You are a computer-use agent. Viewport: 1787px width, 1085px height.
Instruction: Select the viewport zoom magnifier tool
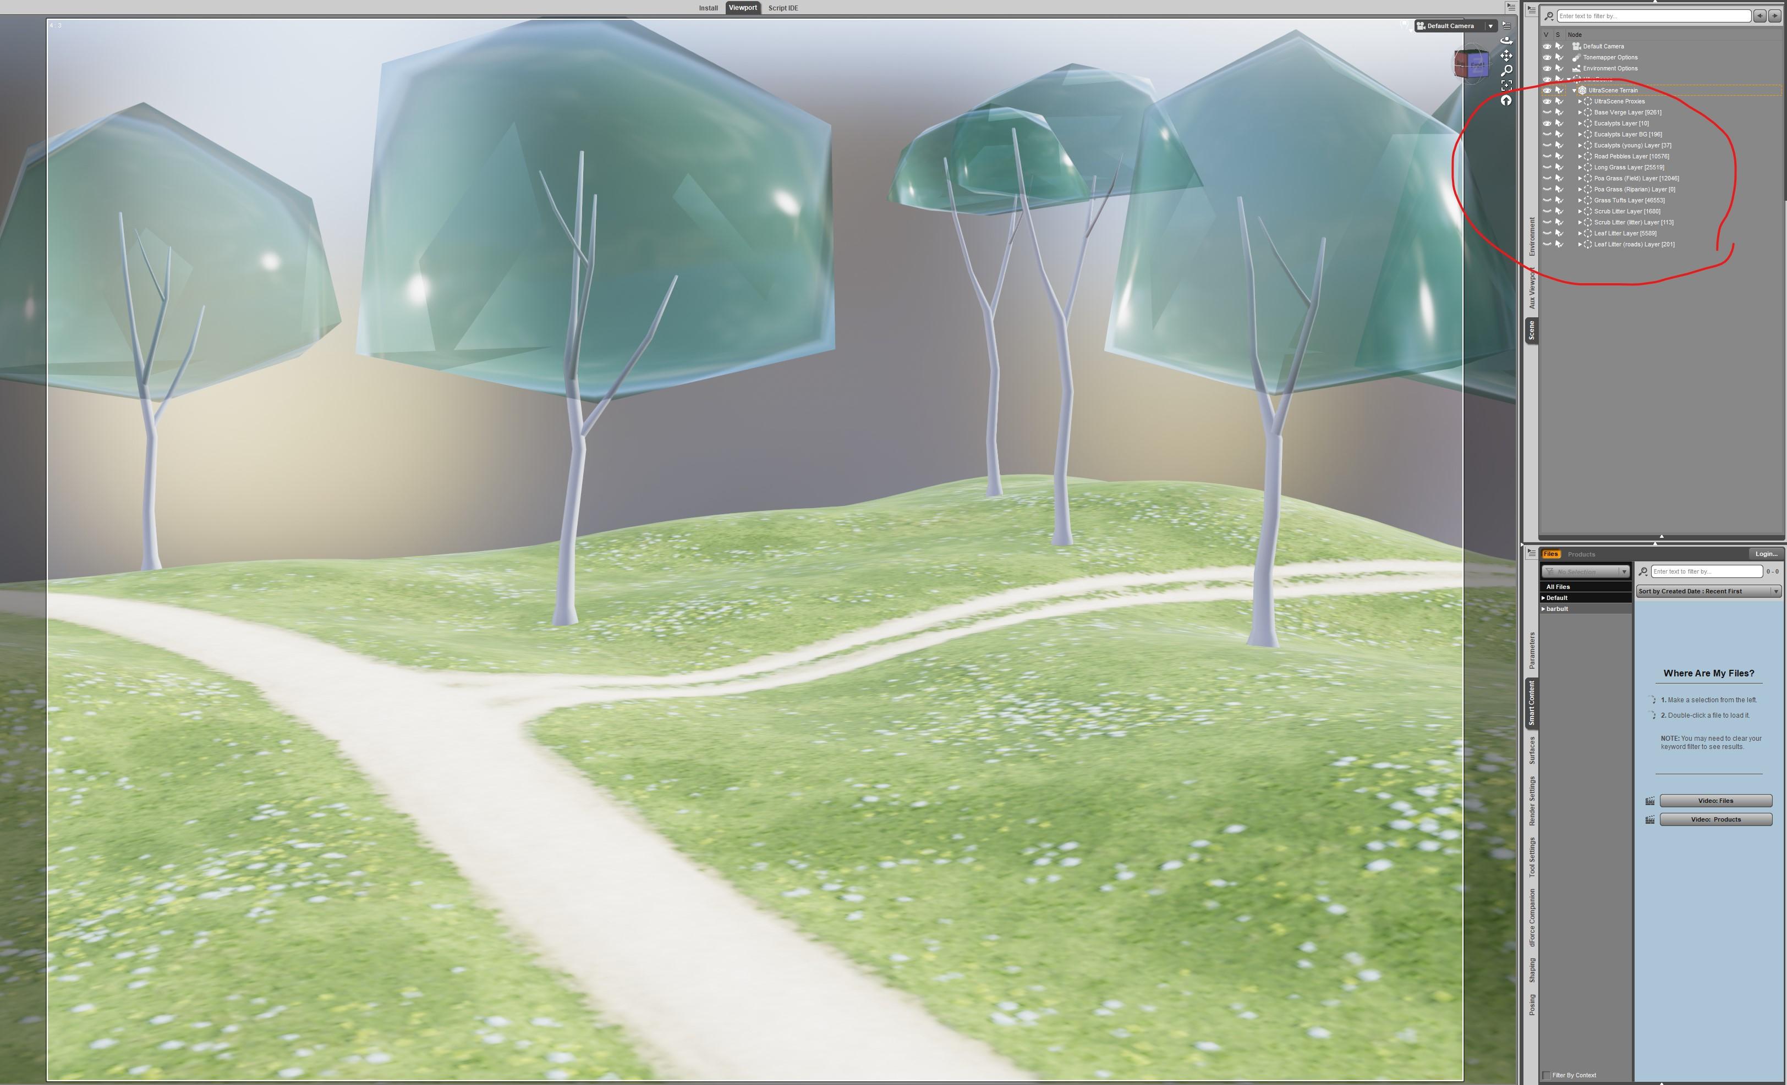coord(1506,70)
